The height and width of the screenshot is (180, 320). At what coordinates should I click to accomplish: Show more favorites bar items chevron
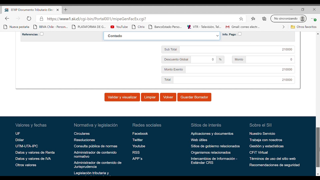coord(283,27)
